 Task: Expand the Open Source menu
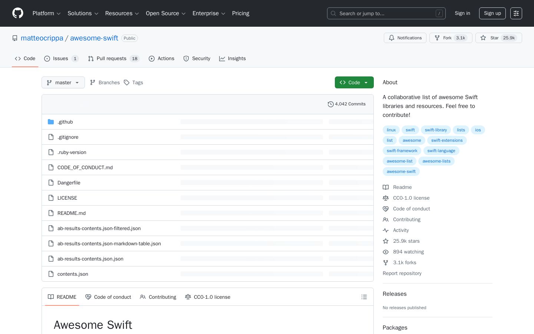click(x=166, y=13)
